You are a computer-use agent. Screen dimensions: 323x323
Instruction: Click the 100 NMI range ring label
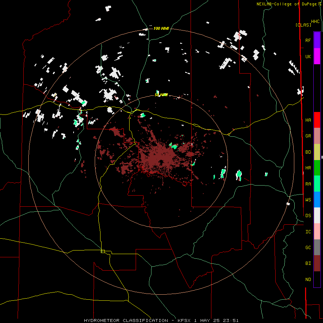click(x=161, y=28)
